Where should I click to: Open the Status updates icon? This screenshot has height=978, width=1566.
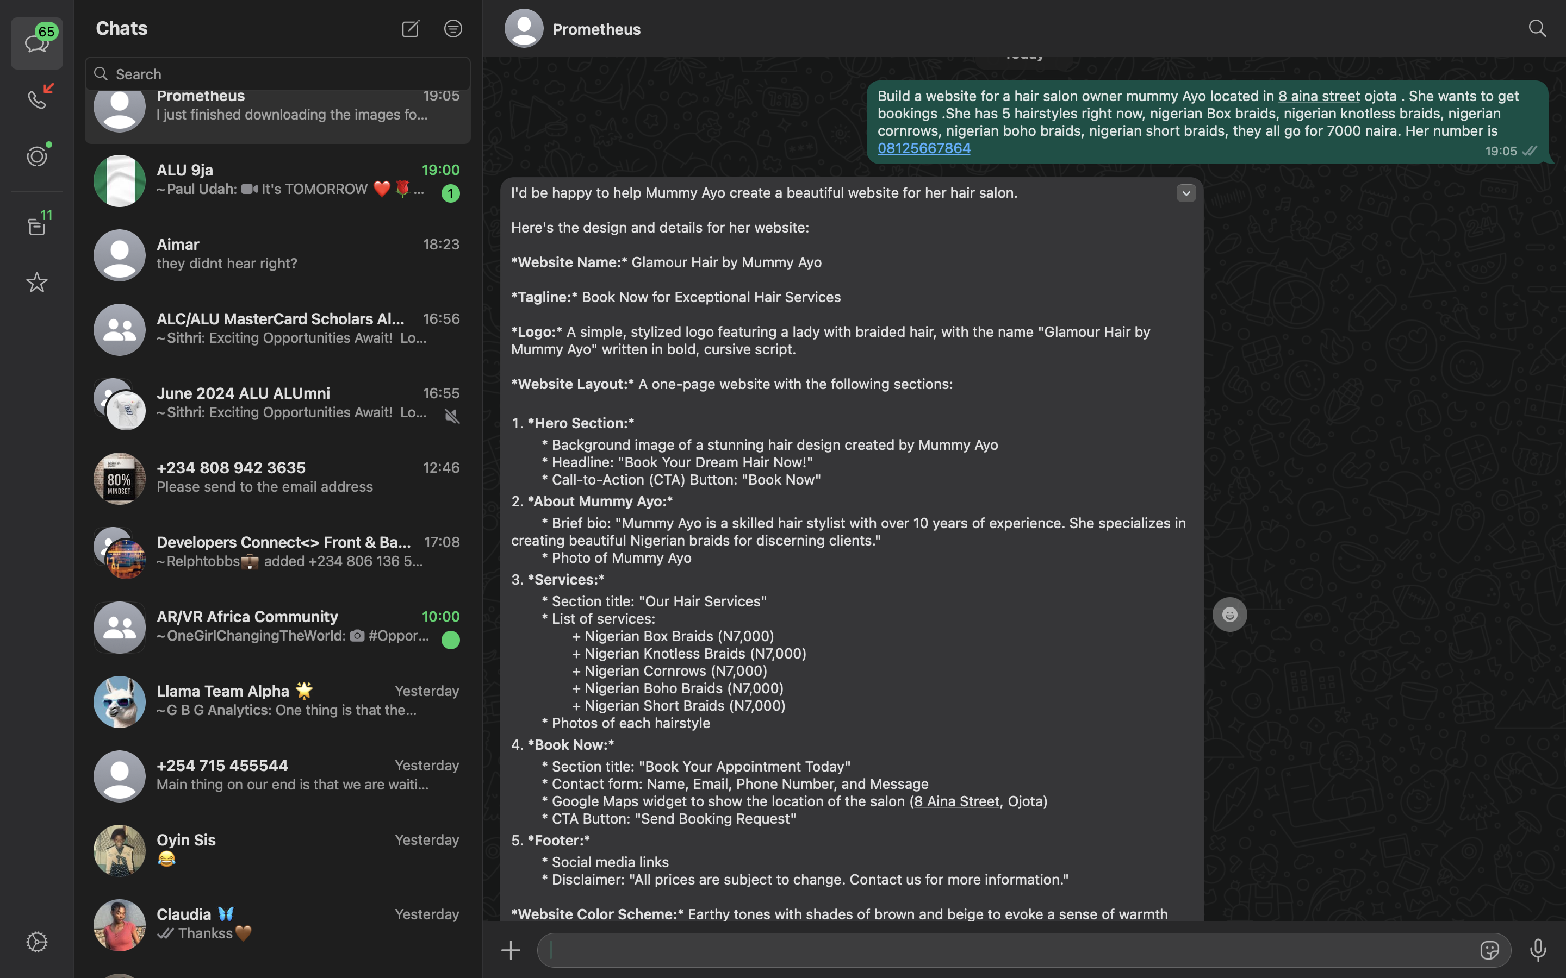(37, 156)
